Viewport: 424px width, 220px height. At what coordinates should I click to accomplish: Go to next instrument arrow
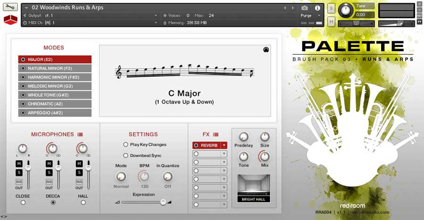(293, 8)
